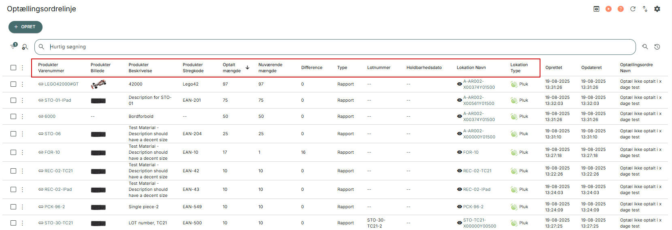Click the Pluk type icon in STO-06 row
The height and width of the screenshot is (230, 672).
(514, 134)
